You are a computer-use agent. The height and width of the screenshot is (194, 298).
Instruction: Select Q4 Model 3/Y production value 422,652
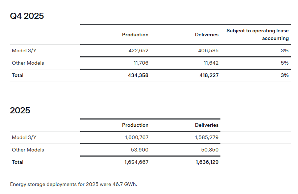click(136, 51)
